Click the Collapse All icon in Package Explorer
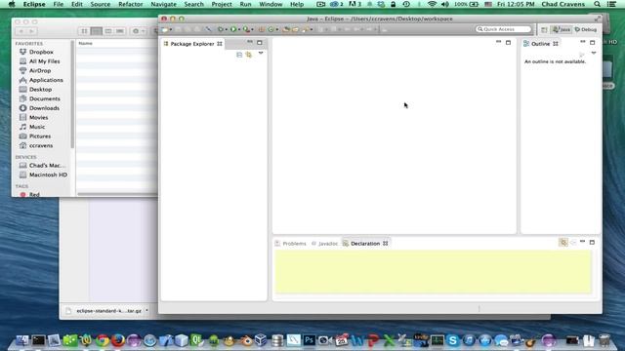This screenshot has width=625, height=351. [x=239, y=55]
